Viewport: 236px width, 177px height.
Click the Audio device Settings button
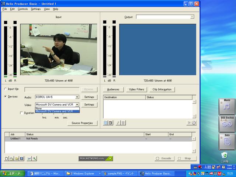[89, 97]
